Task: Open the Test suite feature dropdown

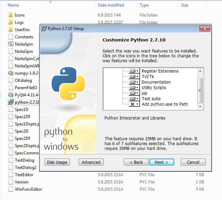Action: (134, 98)
